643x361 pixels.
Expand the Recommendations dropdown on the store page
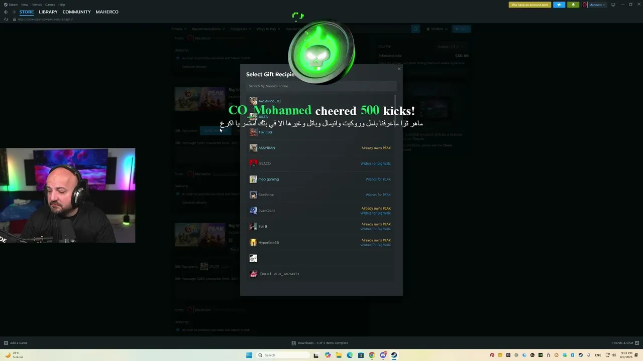208,29
